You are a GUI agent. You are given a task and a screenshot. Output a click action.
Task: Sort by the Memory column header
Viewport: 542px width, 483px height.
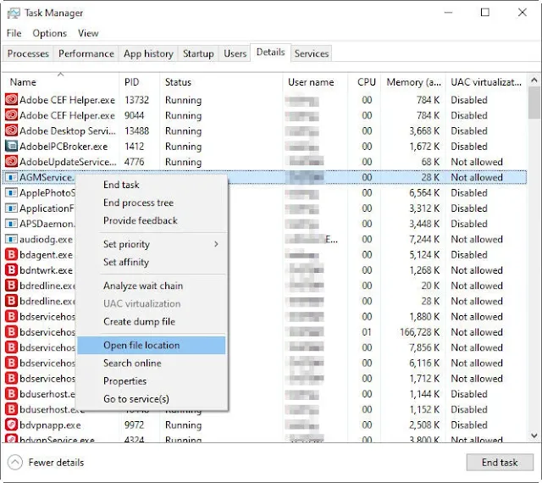413,82
